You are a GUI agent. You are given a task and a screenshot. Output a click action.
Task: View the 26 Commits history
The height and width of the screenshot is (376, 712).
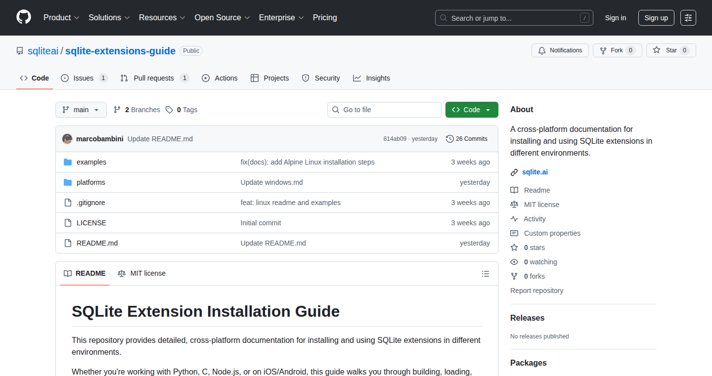[467, 139]
